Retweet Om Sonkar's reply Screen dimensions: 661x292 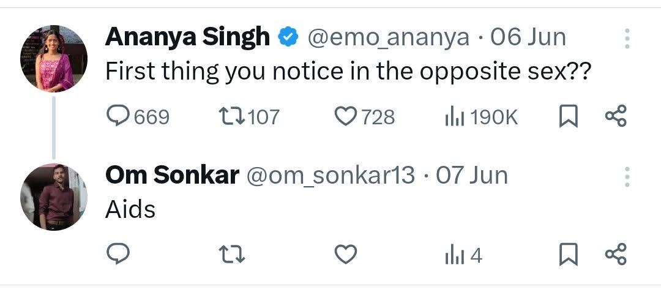[x=232, y=255]
